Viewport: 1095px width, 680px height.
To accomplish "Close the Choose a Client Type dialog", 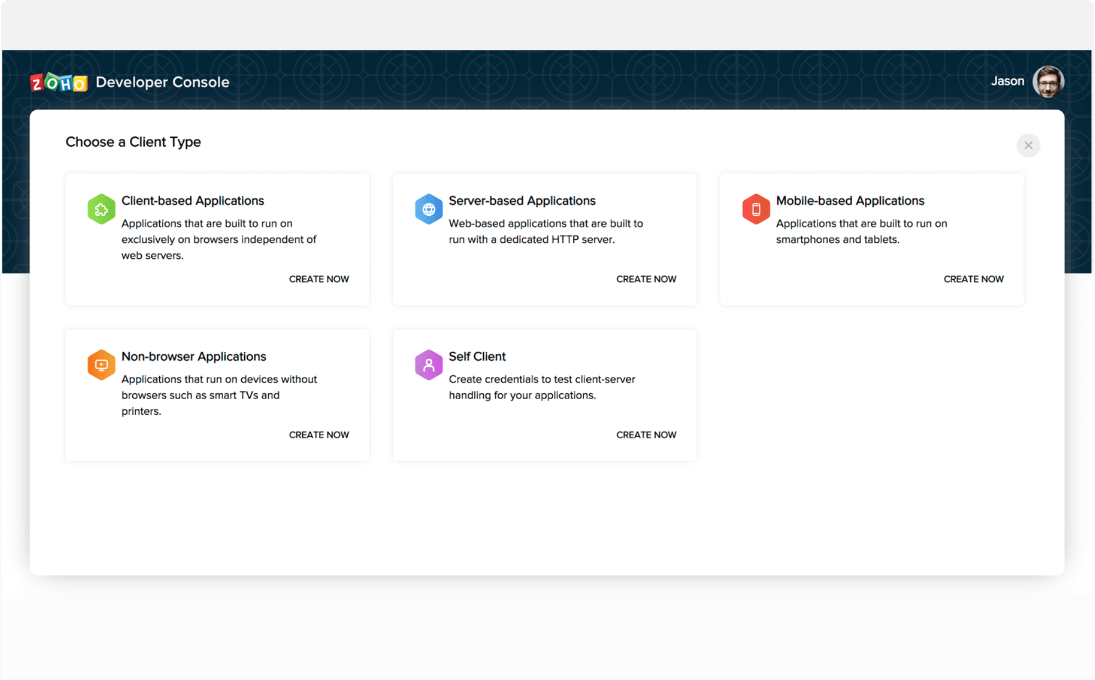I will [x=1028, y=146].
